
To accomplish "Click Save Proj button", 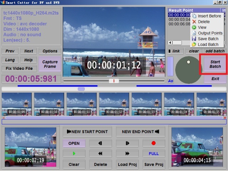I will click(154, 165).
